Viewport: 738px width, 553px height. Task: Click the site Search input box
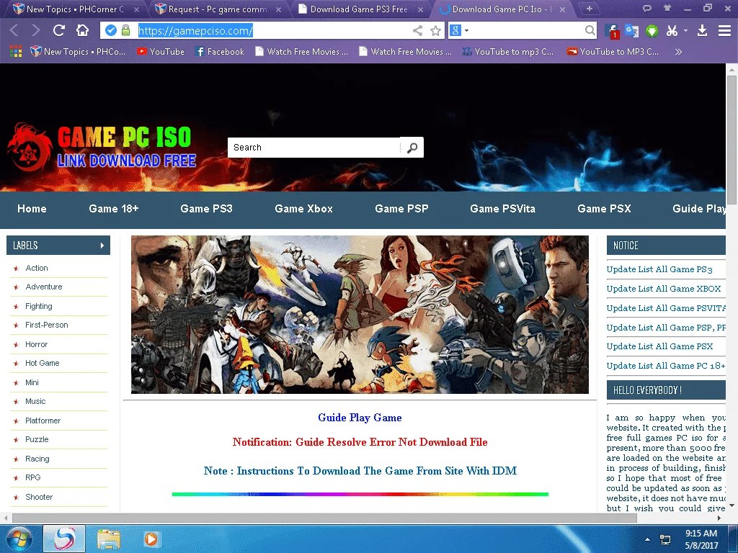[x=314, y=147]
